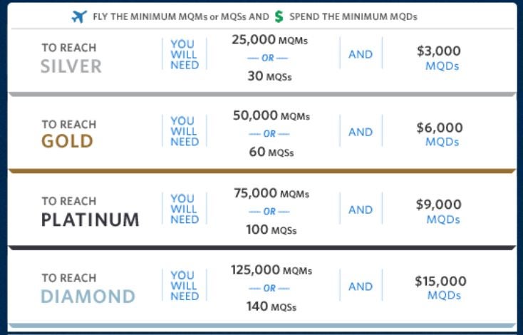
Task: Click the 60 MQSs requirement
Action: coord(271,152)
